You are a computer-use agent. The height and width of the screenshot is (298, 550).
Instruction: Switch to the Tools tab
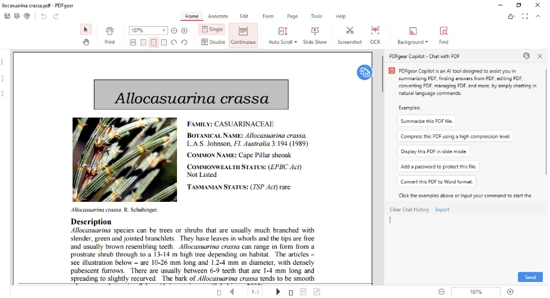pos(317,16)
